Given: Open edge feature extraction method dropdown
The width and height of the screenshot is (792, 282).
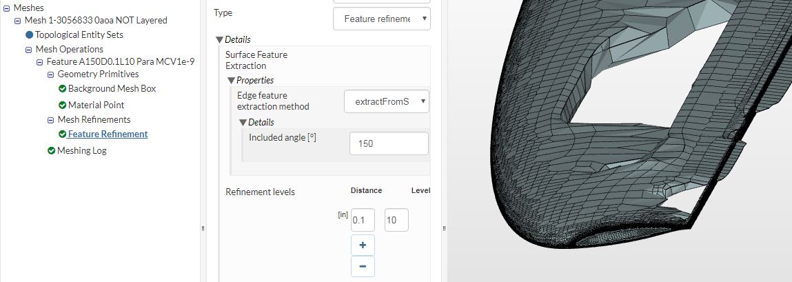Looking at the screenshot, I should click(387, 101).
